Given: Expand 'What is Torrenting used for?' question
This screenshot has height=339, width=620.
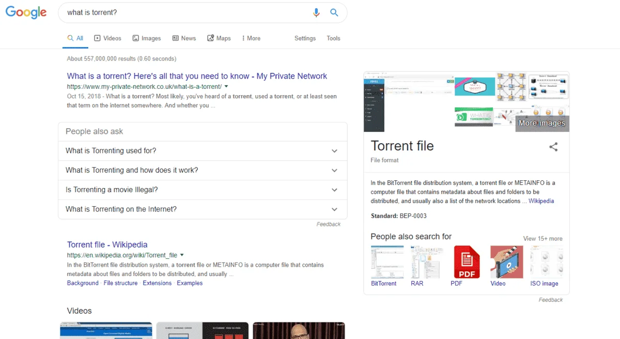Looking at the screenshot, I should coord(203,151).
